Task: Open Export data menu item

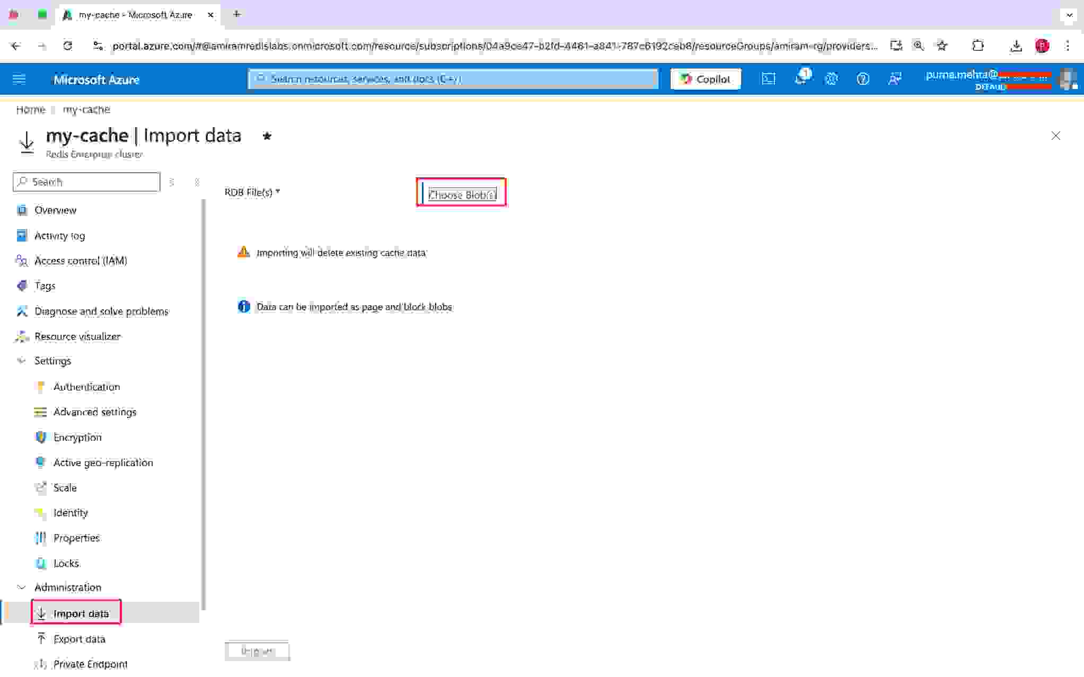Action: 79,639
